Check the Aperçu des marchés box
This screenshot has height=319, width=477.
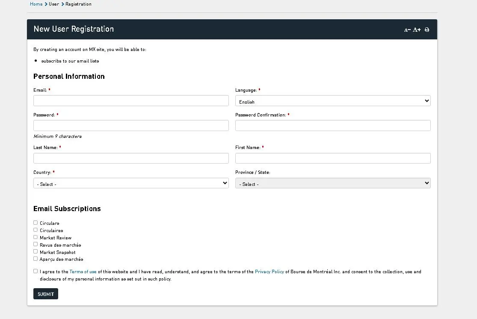(36, 259)
